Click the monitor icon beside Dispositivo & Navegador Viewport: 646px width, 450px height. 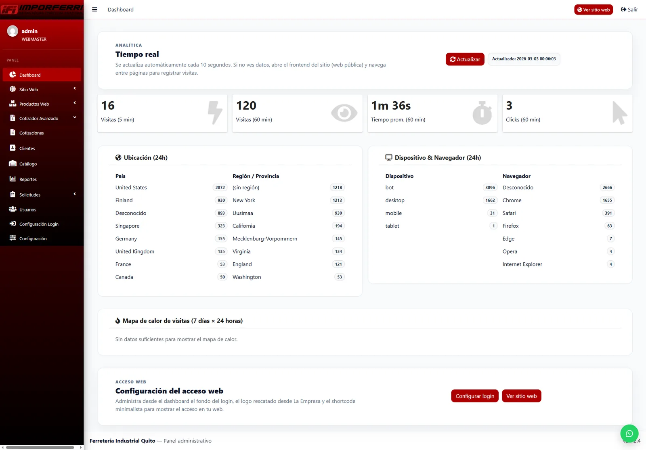[x=389, y=158]
